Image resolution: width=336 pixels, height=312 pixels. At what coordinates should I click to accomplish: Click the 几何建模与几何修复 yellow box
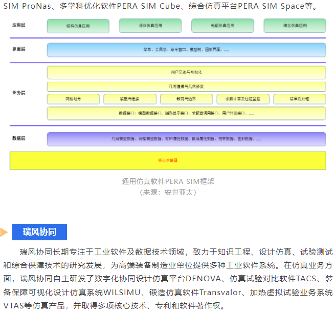(x=187, y=87)
